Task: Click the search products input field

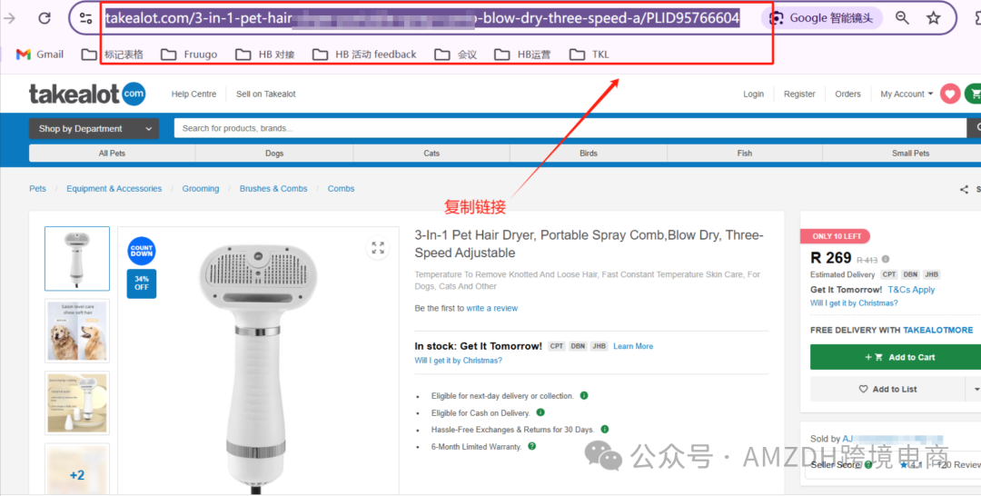Action: [x=570, y=128]
